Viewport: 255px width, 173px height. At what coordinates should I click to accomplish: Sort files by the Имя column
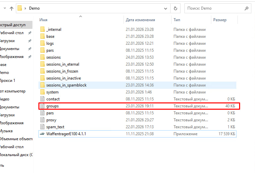click(43, 20)
